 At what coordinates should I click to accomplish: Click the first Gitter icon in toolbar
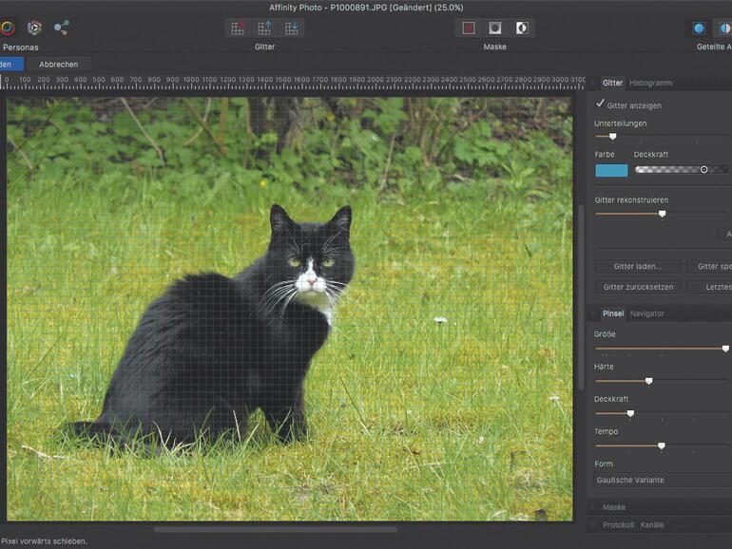tap(239, 28)
